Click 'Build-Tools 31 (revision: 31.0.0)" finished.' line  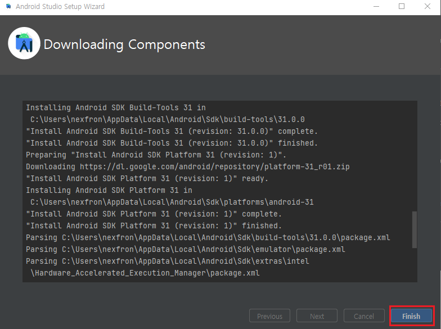[x=172, y=143]
